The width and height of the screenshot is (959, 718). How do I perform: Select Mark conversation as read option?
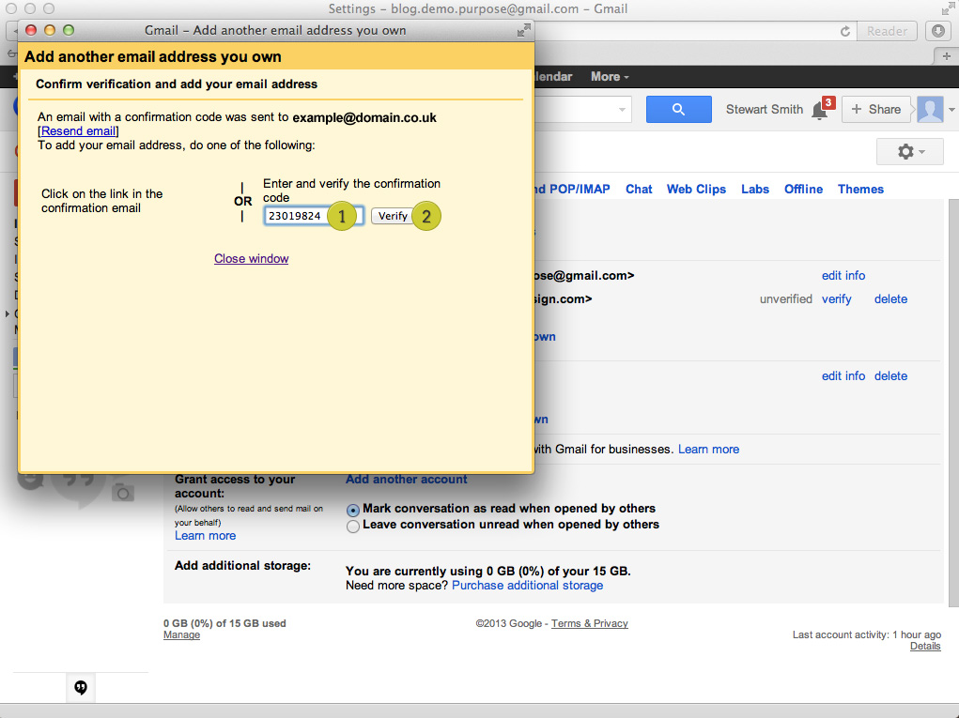click(x=353, y=510)
